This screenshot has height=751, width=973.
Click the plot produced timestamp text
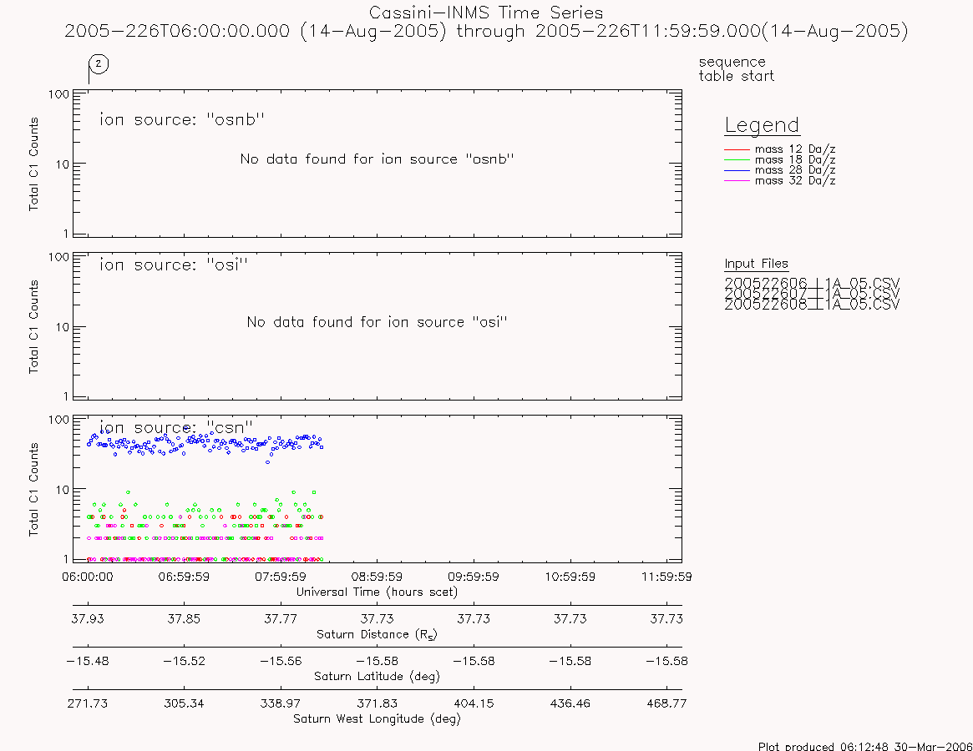click(865, 746)
